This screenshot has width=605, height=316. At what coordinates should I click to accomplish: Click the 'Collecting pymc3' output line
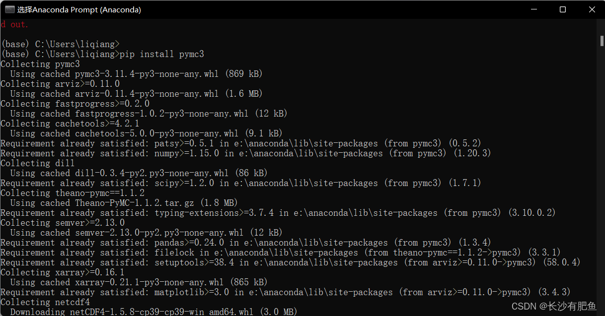[40, 64]
